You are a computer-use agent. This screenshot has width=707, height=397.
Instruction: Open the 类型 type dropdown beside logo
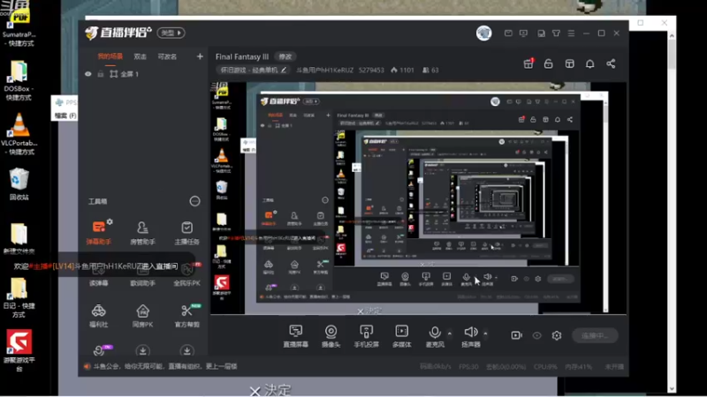pos(171,33)
